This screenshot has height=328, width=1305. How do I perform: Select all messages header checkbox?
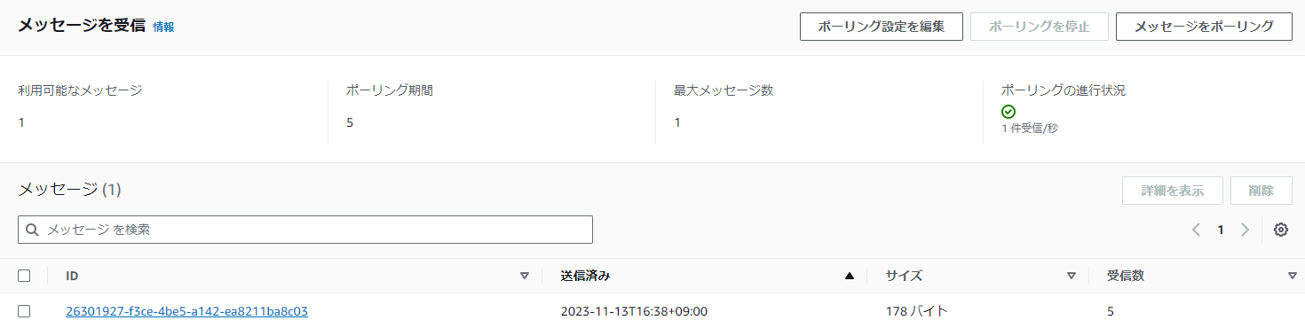(24, 276)
